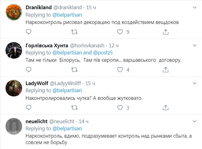The height and width of the screenshot is (149, 202).
Task: Share Dranikland's tweet
Action: (166, 32)
